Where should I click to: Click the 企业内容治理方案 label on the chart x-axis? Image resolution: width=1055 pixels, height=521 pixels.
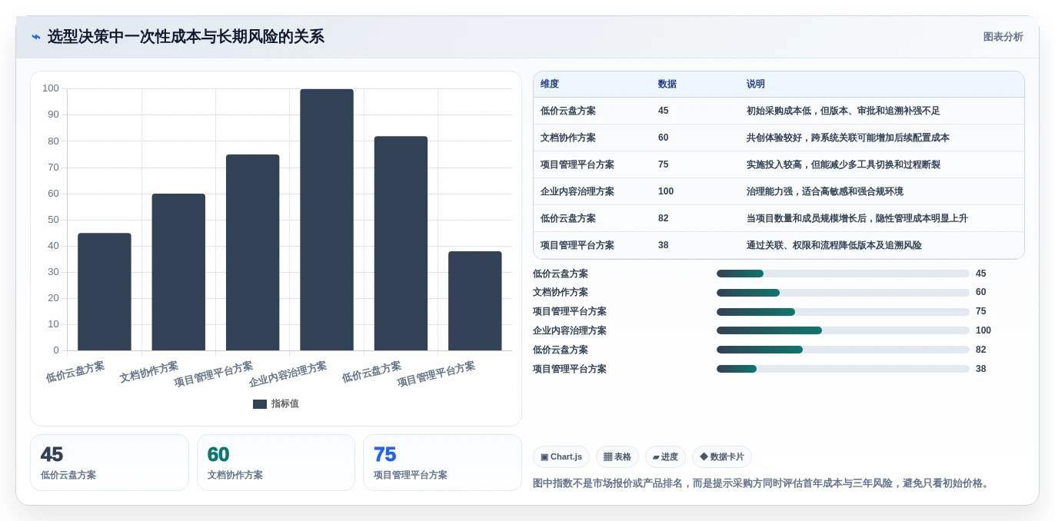point(288,374)
